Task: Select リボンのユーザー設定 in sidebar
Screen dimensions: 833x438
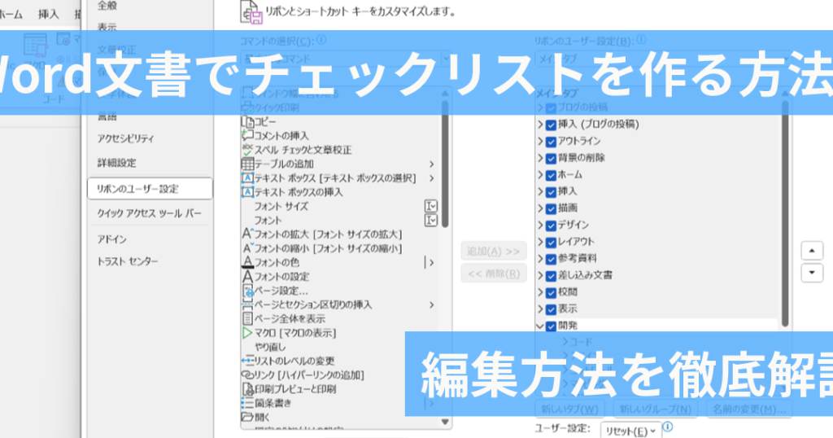Action: click(149, 189)
